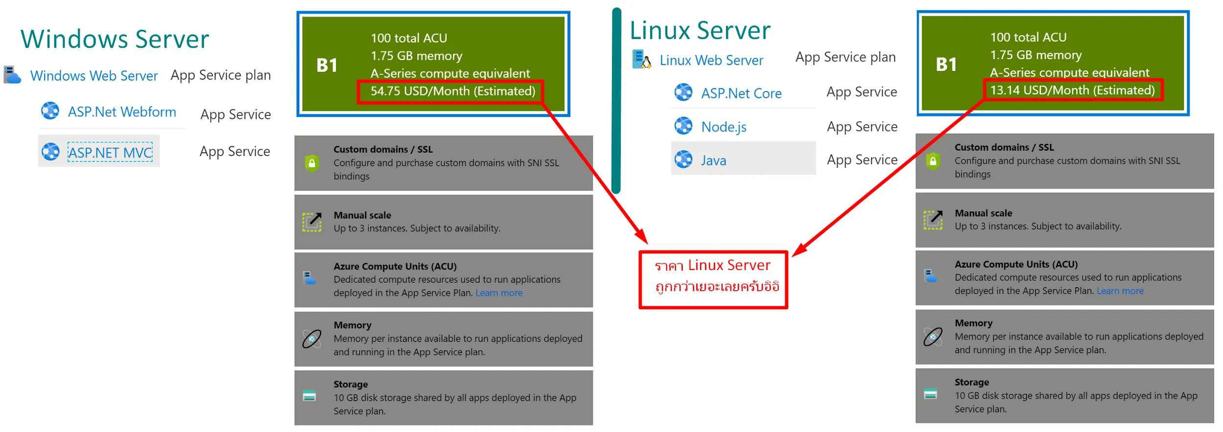Click 'App Service' beside ASP.Net Webform
This screenshot has height=432, width=1223.
235,115
